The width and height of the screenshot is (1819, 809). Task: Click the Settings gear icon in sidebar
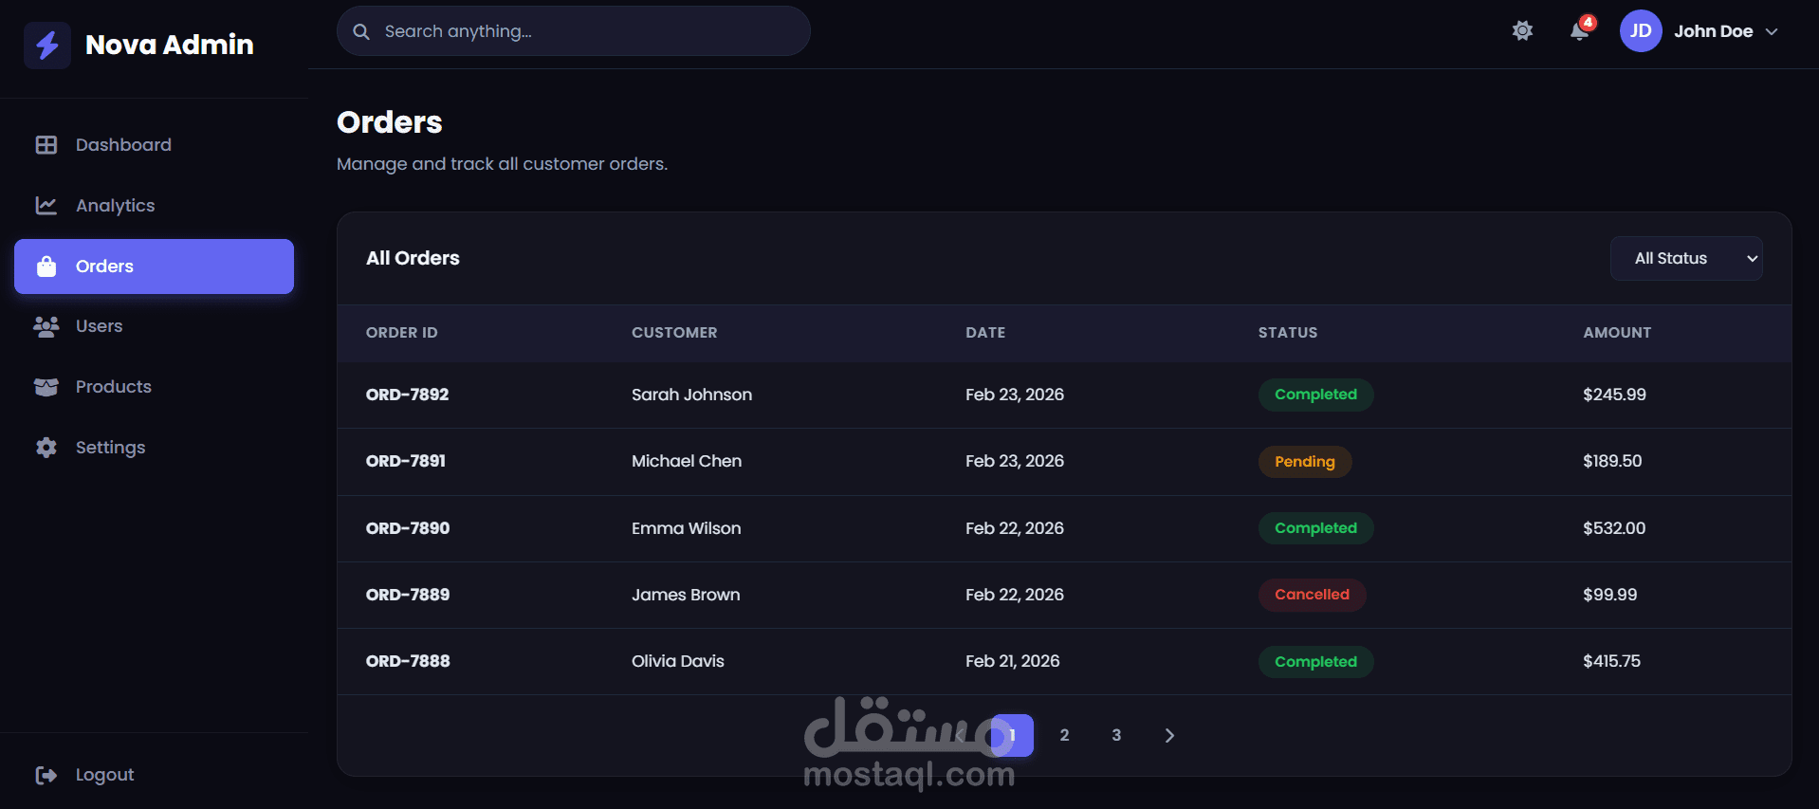pos(46,448)
